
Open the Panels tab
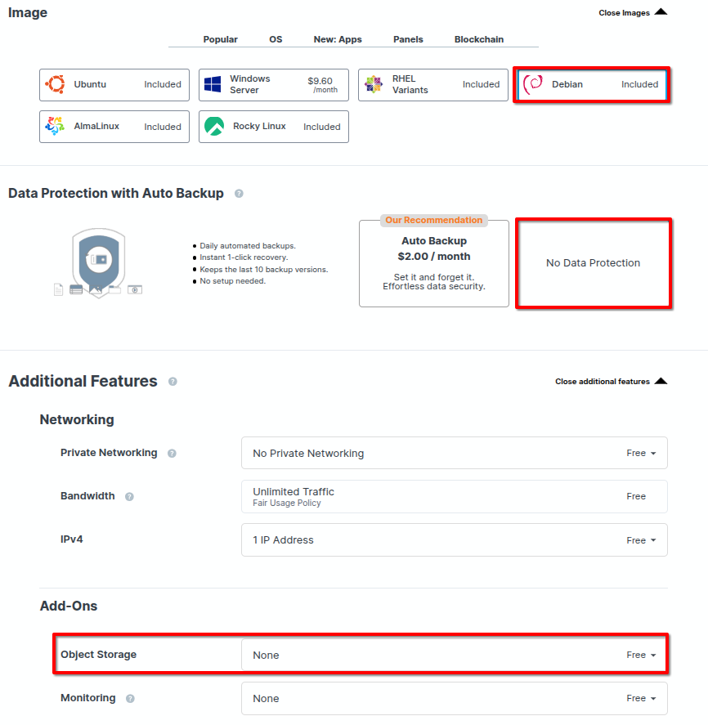pos(408,39)
